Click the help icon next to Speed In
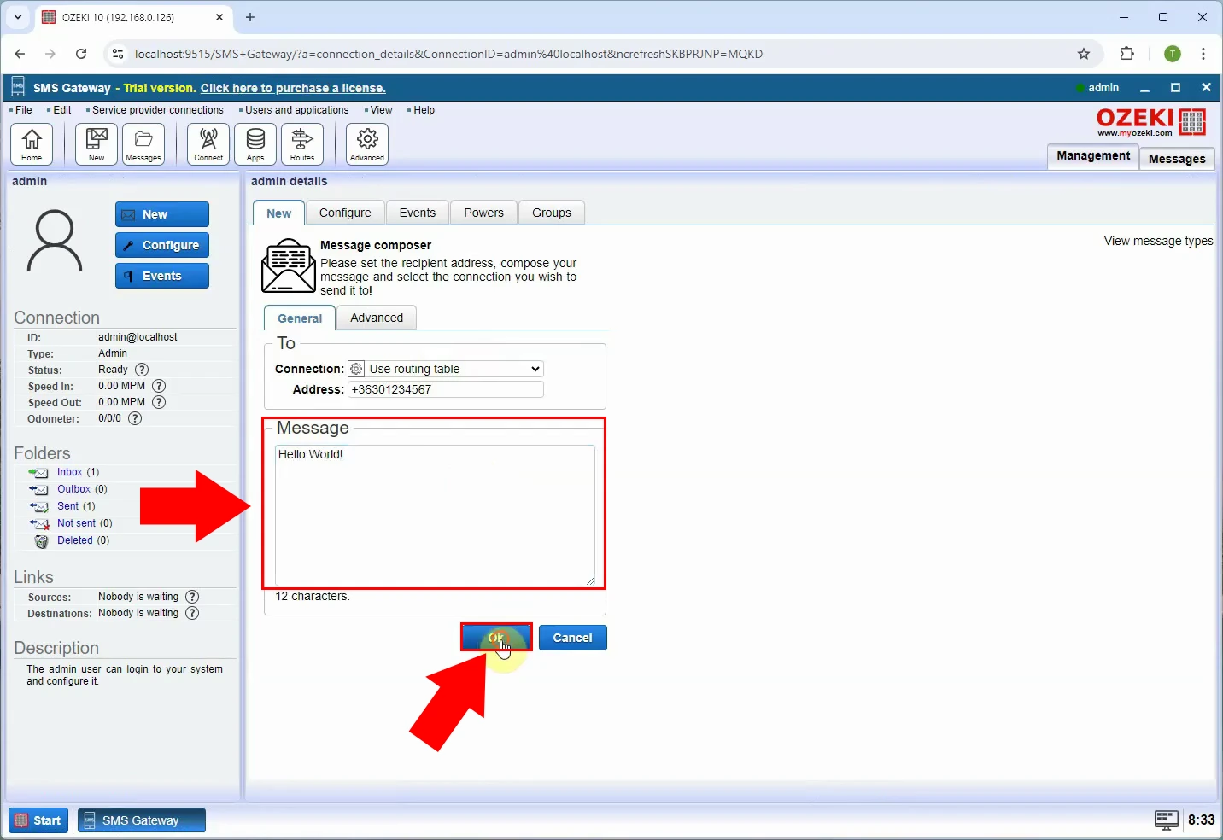 tap(159, 386)
